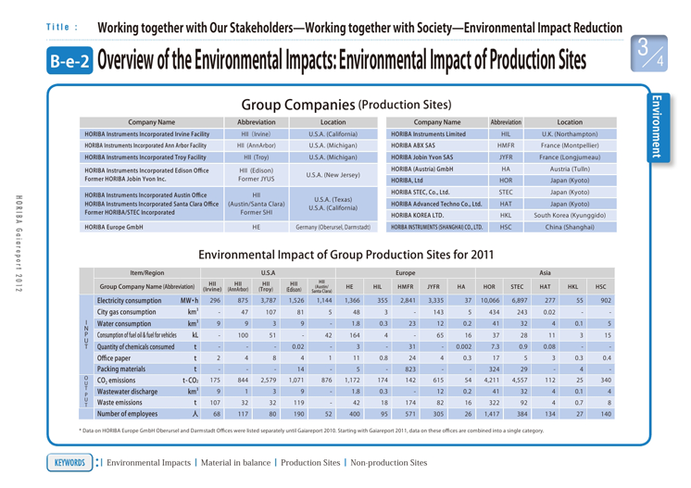Click 'HORIBA STEC, Co., Ltd.' company name
Viewport: 691px width, 488px height.
(x=420, y=193)
